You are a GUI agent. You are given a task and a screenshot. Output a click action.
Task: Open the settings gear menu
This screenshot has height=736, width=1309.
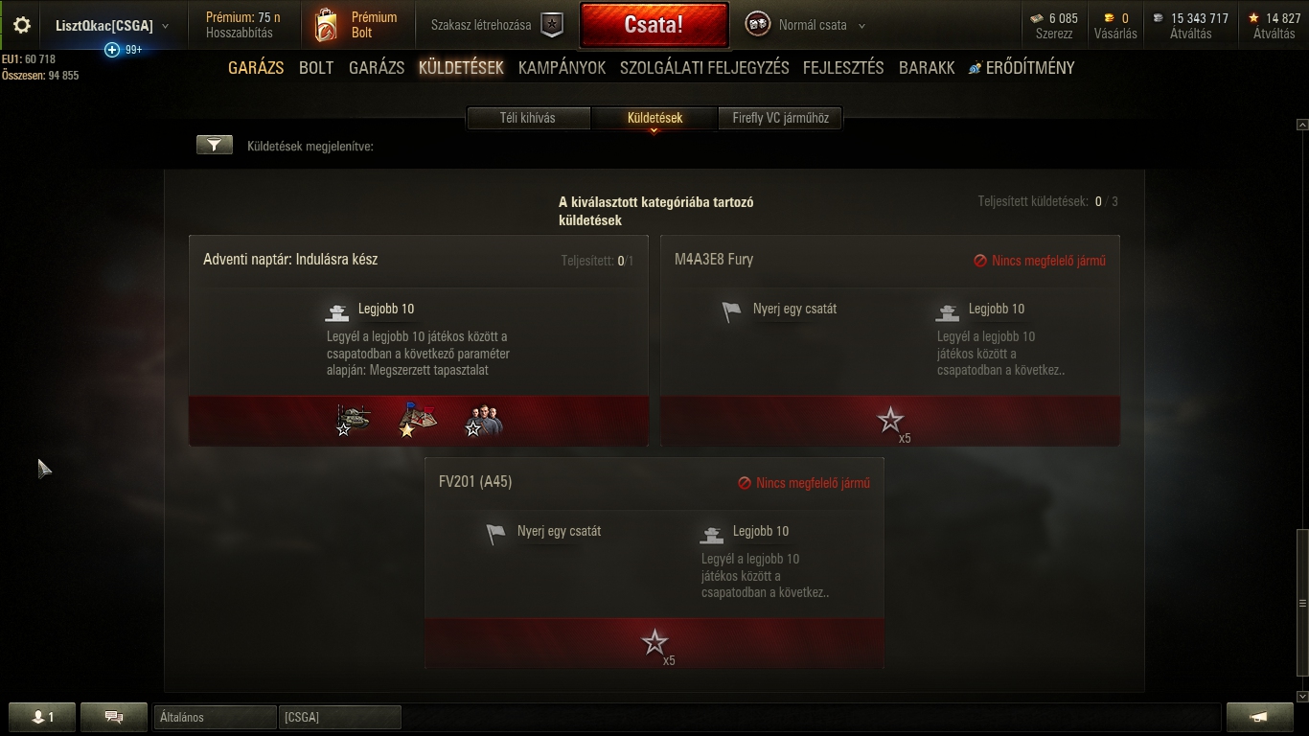(21, 26)
